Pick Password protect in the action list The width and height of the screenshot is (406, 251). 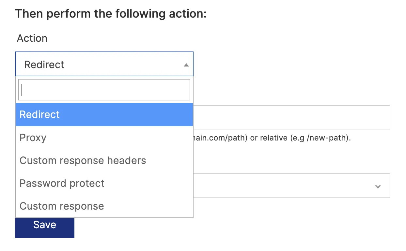62,183
